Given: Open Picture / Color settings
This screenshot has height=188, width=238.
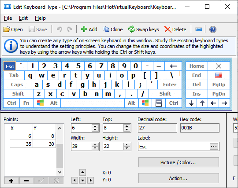Looking at the screenshot, I should coord(178,162).
